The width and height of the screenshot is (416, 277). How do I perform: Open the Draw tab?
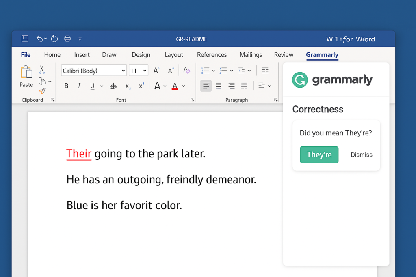tap(109, 55)
